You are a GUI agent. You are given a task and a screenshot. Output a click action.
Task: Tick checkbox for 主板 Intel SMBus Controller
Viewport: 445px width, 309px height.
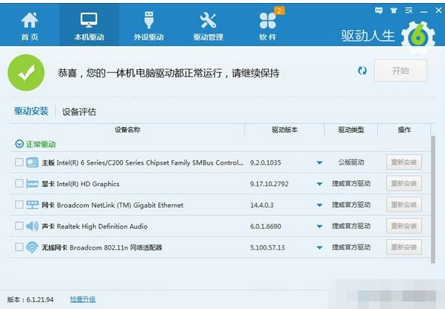[x=19, y=162]
